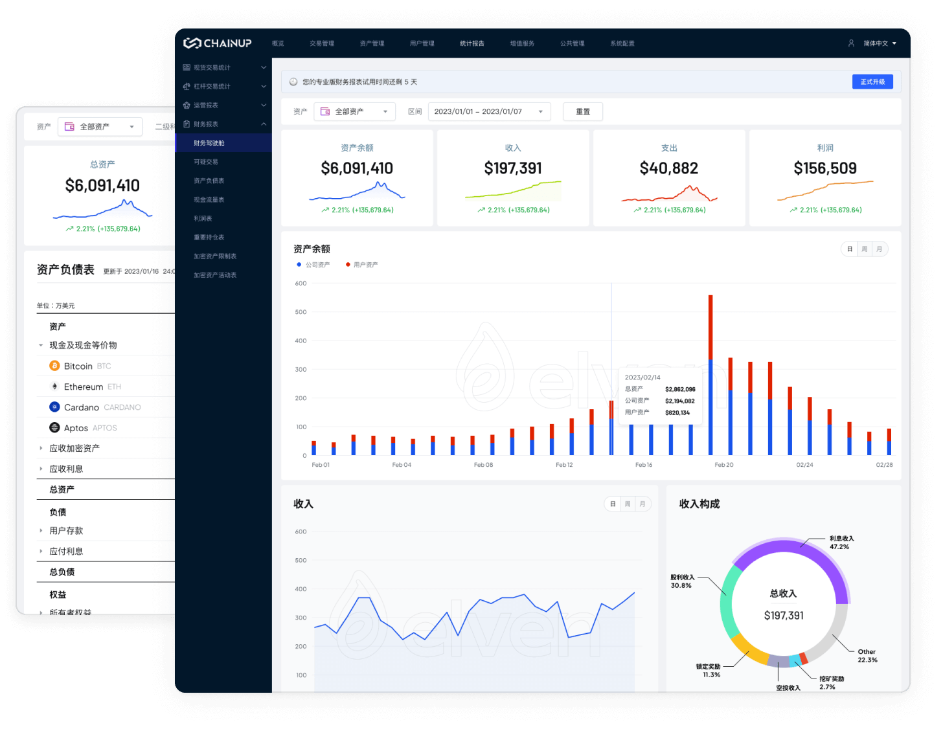This screenshot has height=729, width=943.
Task: Click the Bitcoin BTC coin icon
Action: pyautogui.click(x=54, y=366)
